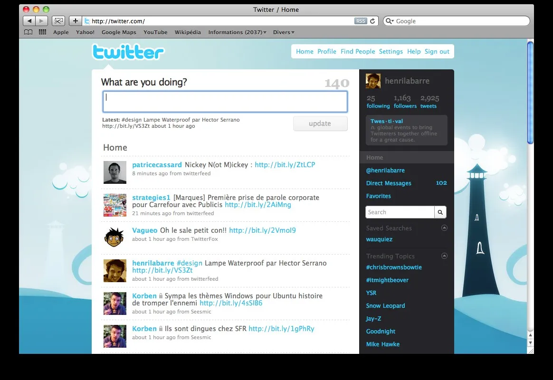
Task: Open the Google Maps bookmark
Action: tap(119, 32)
